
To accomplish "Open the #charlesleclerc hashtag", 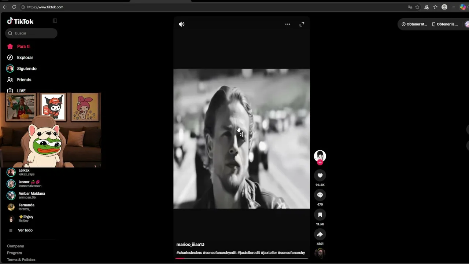I will tap(189, 253).
